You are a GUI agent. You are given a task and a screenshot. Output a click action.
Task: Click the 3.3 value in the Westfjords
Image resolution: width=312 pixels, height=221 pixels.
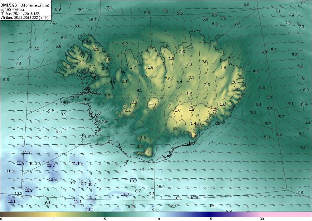point(68,66)
